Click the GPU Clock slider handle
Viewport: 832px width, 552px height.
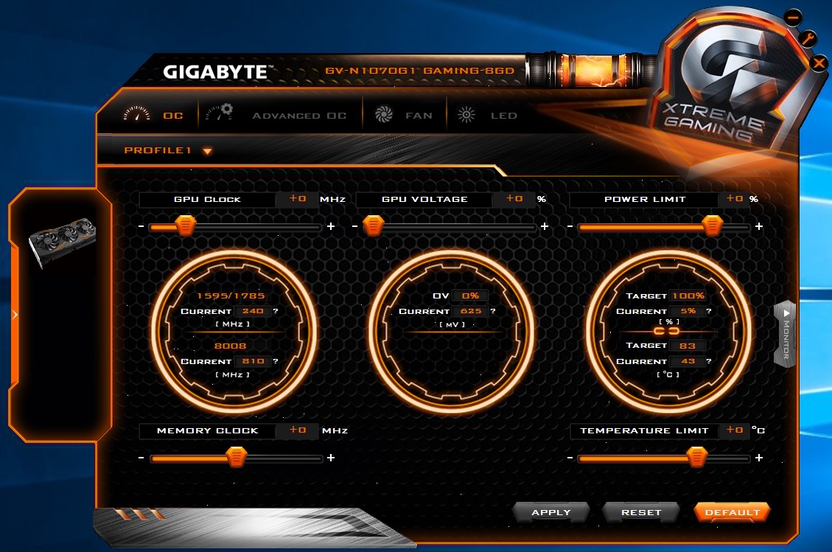tap(186, 226)
